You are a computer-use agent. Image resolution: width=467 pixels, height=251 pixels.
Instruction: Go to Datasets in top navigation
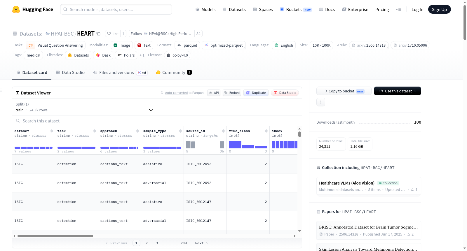(x=234, y=9)
